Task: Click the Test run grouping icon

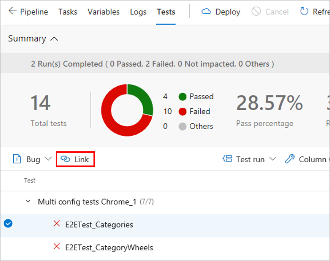Action: tap(227, 158)
